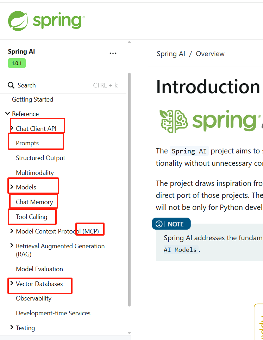This screenshot has height=340, width=263.
Task: Open Retrieval Augmented Generation (RAG) page
Action: point(60,250)
